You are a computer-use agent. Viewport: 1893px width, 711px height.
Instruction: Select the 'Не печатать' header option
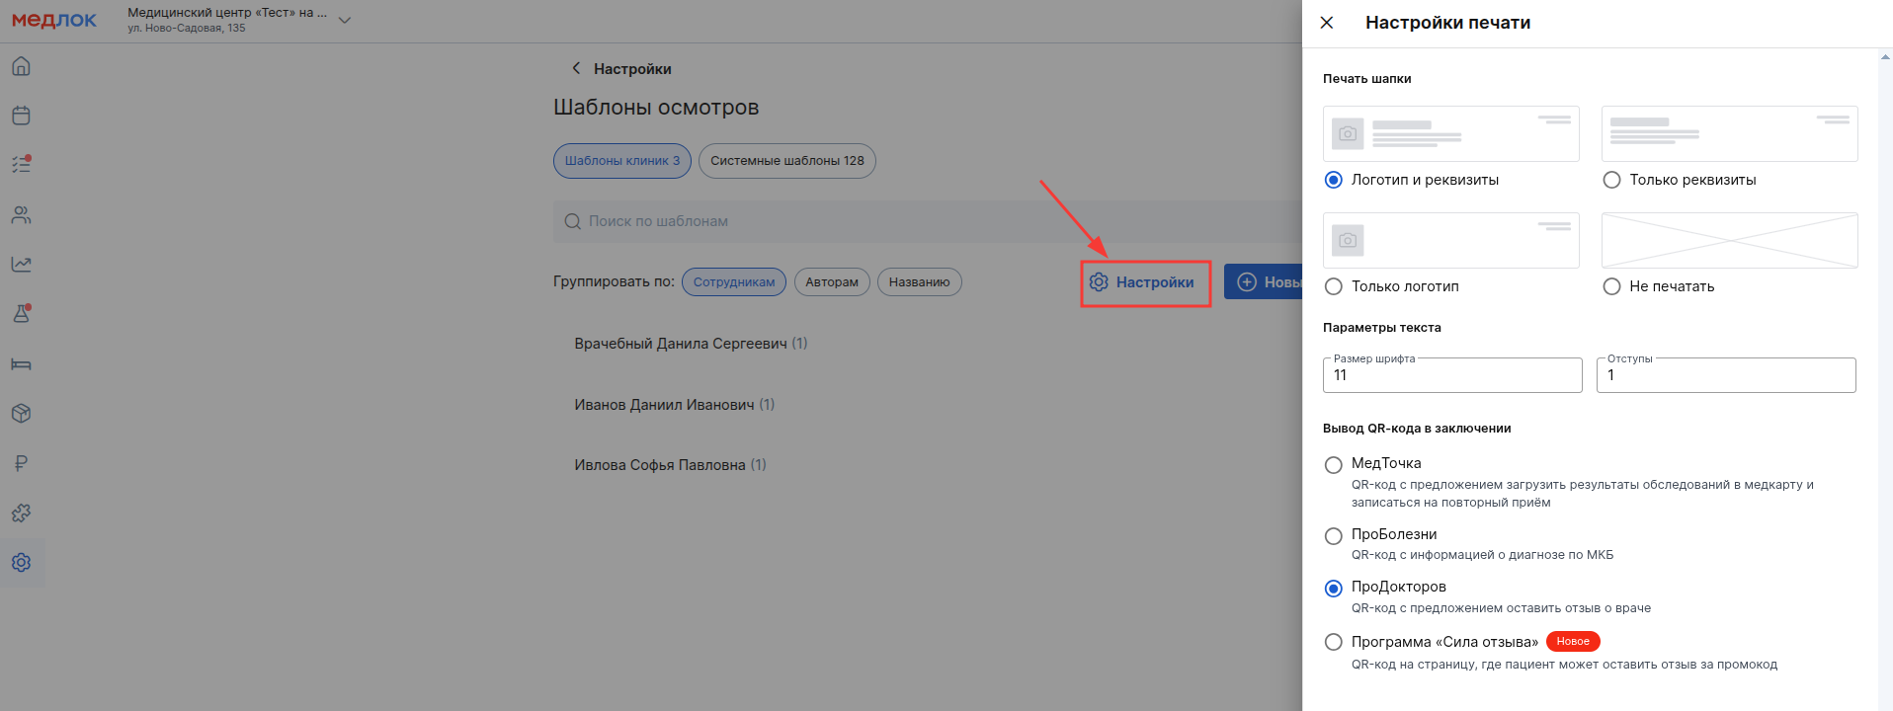click(x=1611, y=286)
